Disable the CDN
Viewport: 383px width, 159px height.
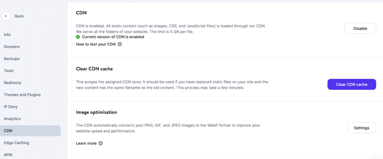pos(360,28)
